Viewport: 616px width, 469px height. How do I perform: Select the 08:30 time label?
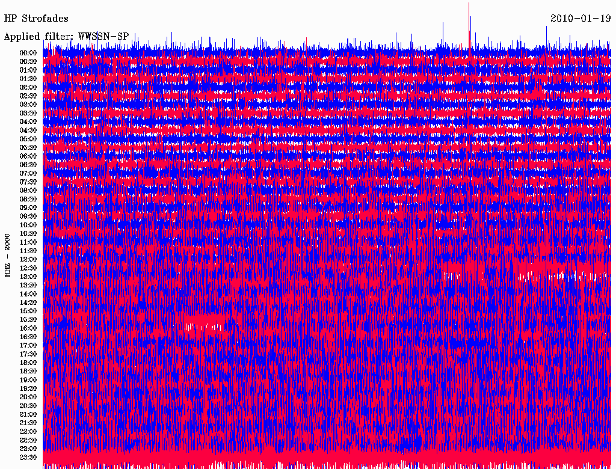[x=28, y=199]
